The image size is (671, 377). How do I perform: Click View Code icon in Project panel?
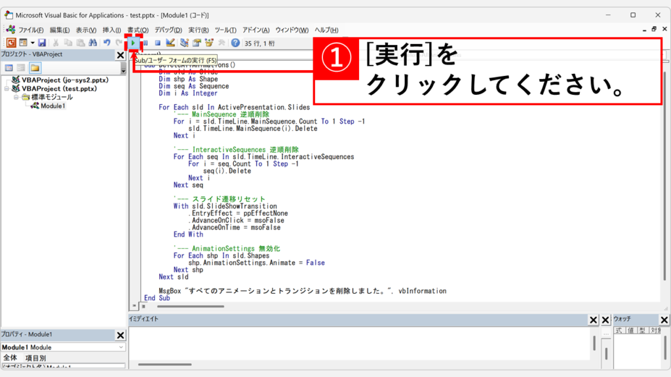[x=9, y=68]
